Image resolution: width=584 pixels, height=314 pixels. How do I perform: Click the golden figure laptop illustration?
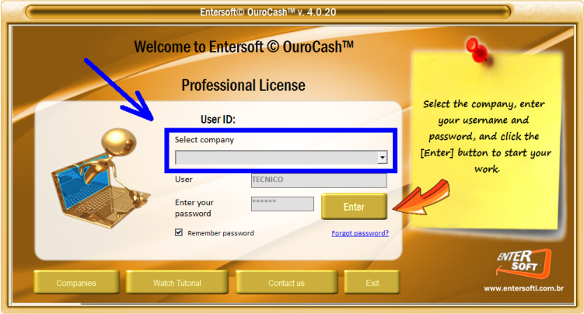pos(101,178)
